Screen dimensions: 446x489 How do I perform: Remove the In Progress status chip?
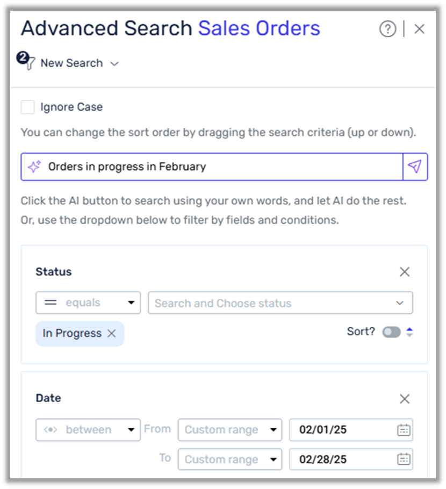[x=112, y=333]
